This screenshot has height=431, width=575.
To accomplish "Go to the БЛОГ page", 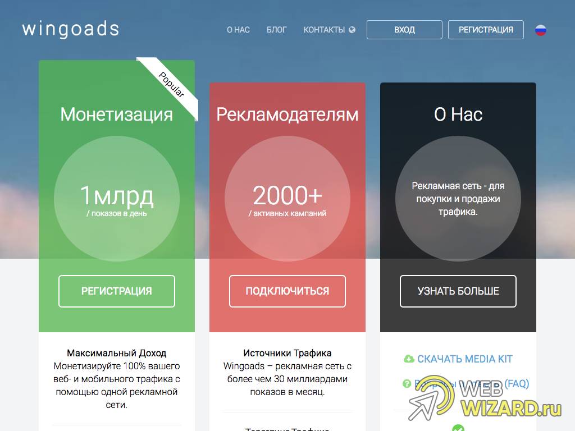I will 276,30.
